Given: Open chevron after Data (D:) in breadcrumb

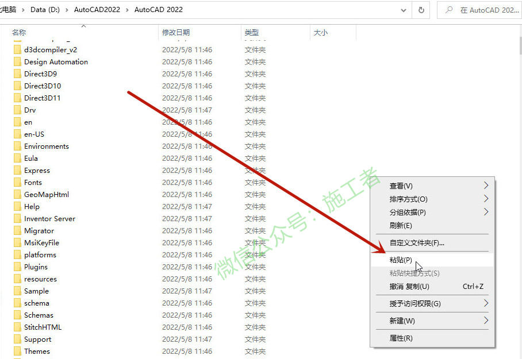Looking at the screenshot, I should [67, 10].
